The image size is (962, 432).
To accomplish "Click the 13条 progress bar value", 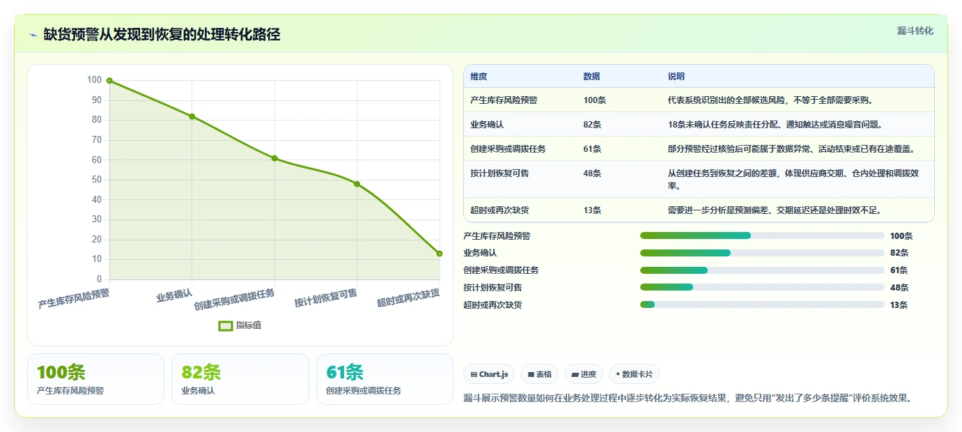I will point(899,305).
